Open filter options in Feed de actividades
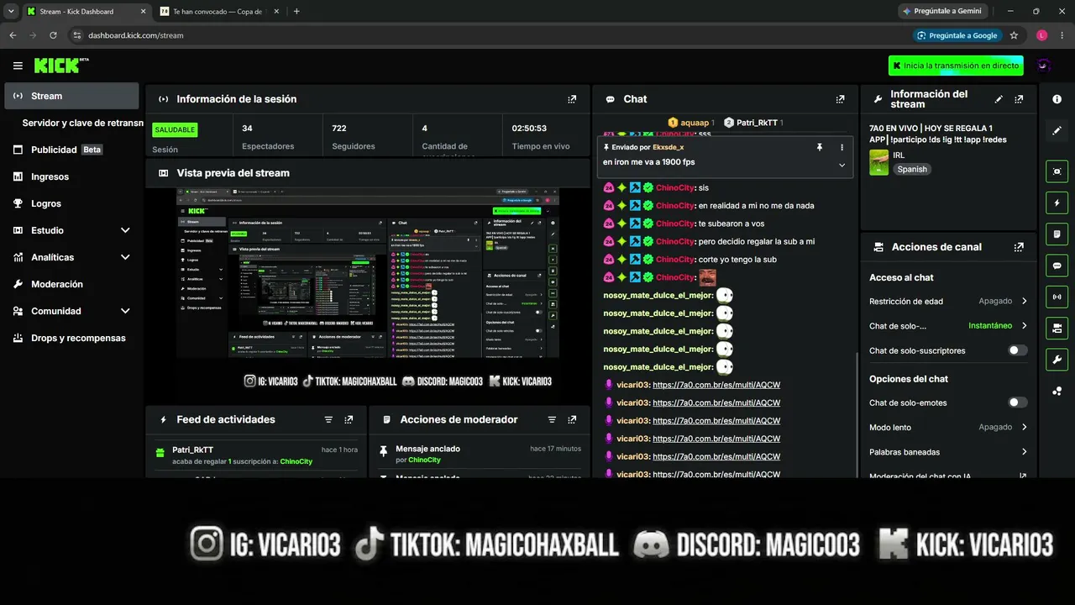Image resolution: width=1075 pixels, height=605 pixels. 328,419
